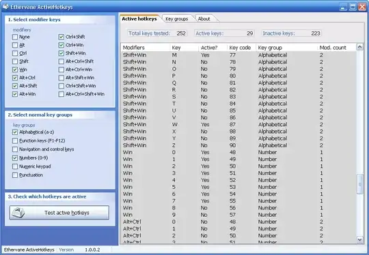
Task: Enable the Alt+Ctrl+Shift modifier
Action: (61, 61)
